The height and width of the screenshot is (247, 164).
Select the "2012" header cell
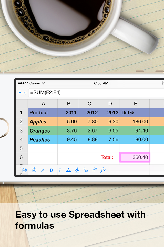click(x=89, y=113)
